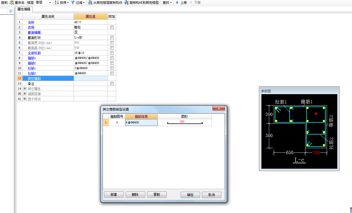352x213 pixels.
Task: Click the 截面形状 value L-c形
Action: coord(91,38)
